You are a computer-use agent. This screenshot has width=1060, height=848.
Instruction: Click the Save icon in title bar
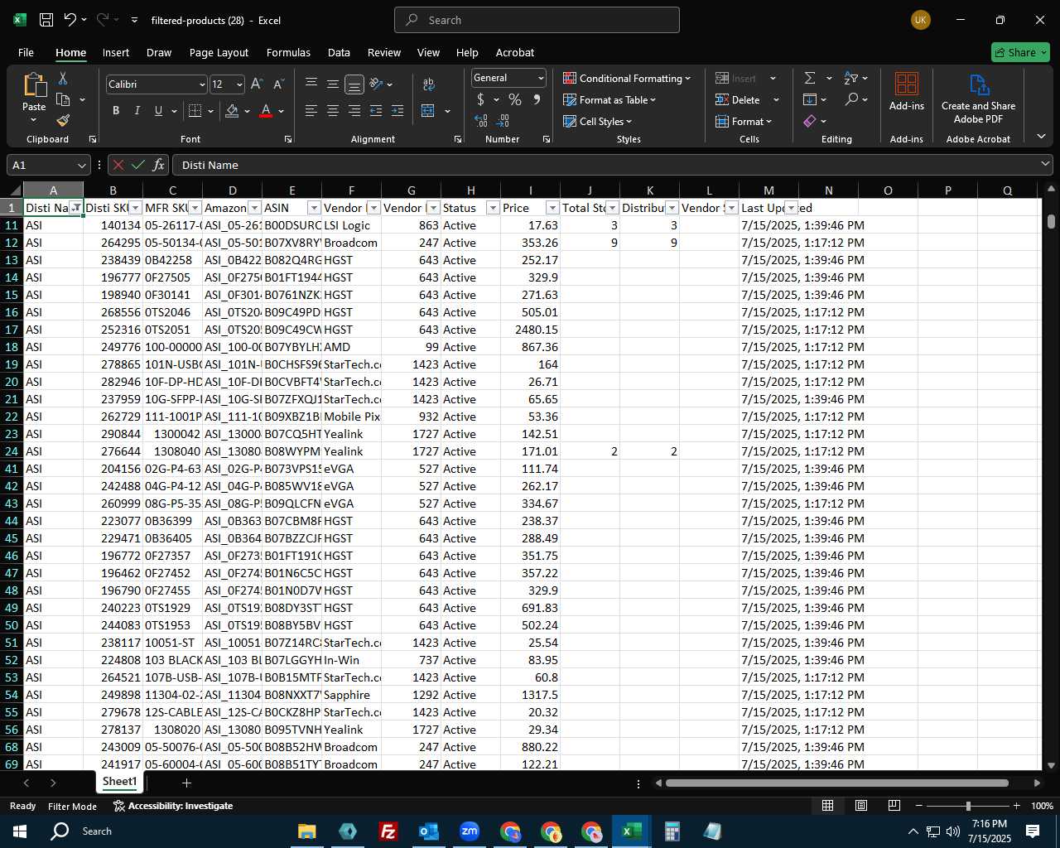[46, 20]
